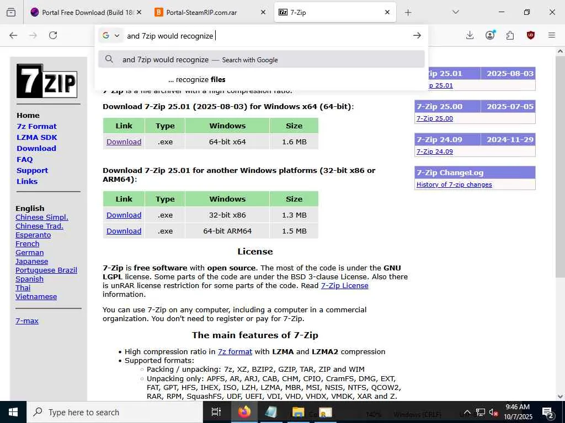Viewport: 565px width, 423px height.
Task: Pick the 'recognize files' search suggestion
Action: (x=261, y=79)
